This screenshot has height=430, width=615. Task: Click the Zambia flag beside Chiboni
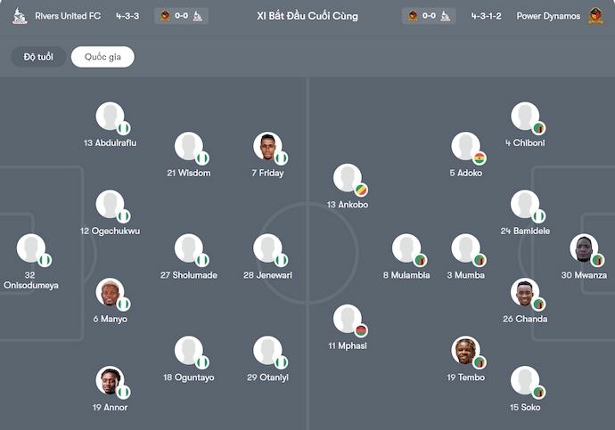click(538, 128)
